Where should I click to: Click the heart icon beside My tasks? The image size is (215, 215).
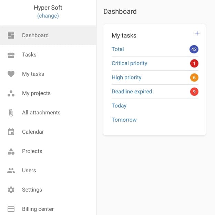point(11,74)
